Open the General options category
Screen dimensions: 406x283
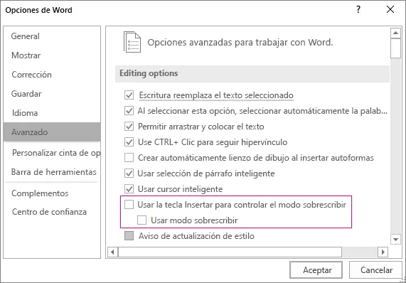[26, 36]
